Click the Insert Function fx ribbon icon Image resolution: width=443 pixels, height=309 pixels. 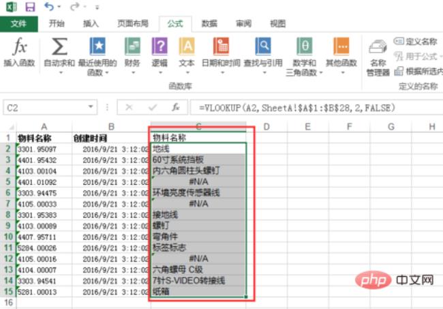(19, 46)
